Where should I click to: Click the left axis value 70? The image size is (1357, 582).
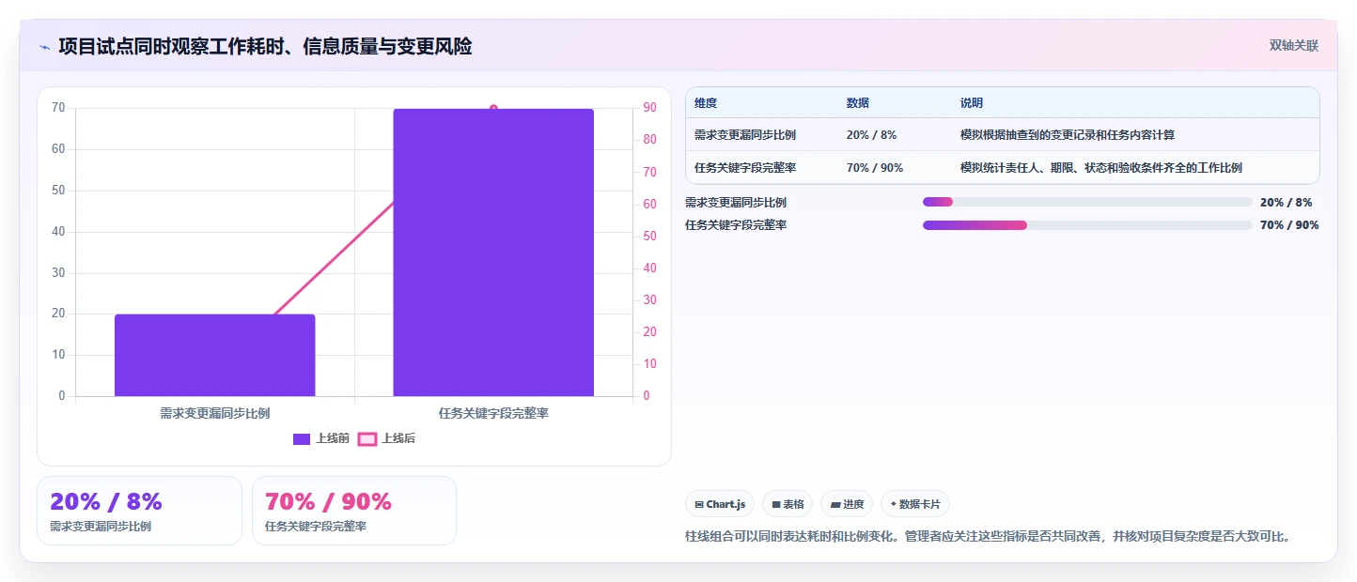[58, 108]
